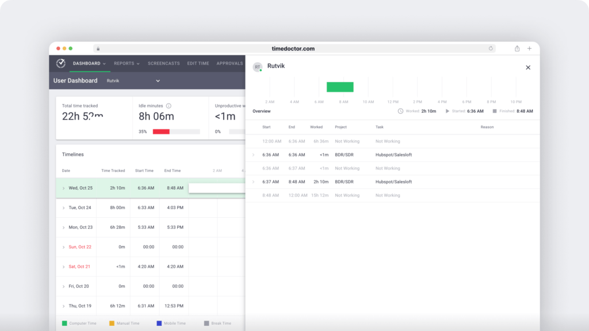Image resolution: width=589 pixels, height=331 pixels.
Task: Click the Computer Time green legend square
Action: [64, 323]
